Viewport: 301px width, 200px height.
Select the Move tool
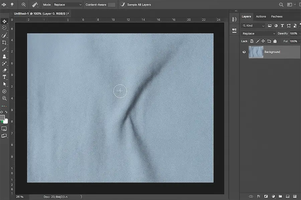pyautogui.click(x=4, y=21)
